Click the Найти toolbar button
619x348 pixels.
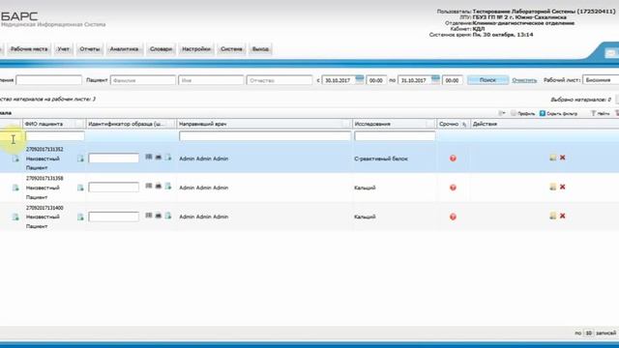(600, 113)
